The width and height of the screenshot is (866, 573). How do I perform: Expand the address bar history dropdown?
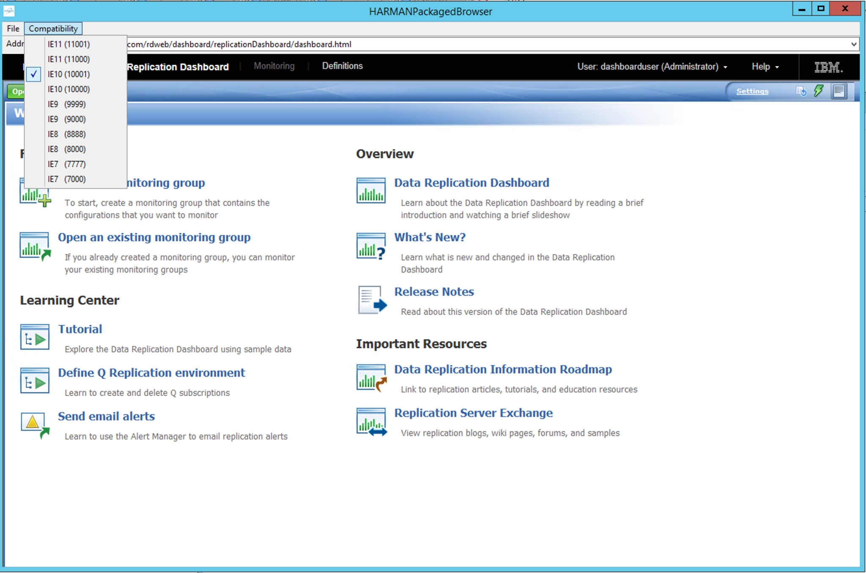coord(854,44)
